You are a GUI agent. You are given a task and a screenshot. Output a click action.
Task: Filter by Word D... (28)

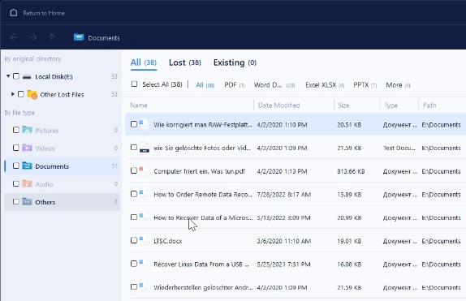274,85
